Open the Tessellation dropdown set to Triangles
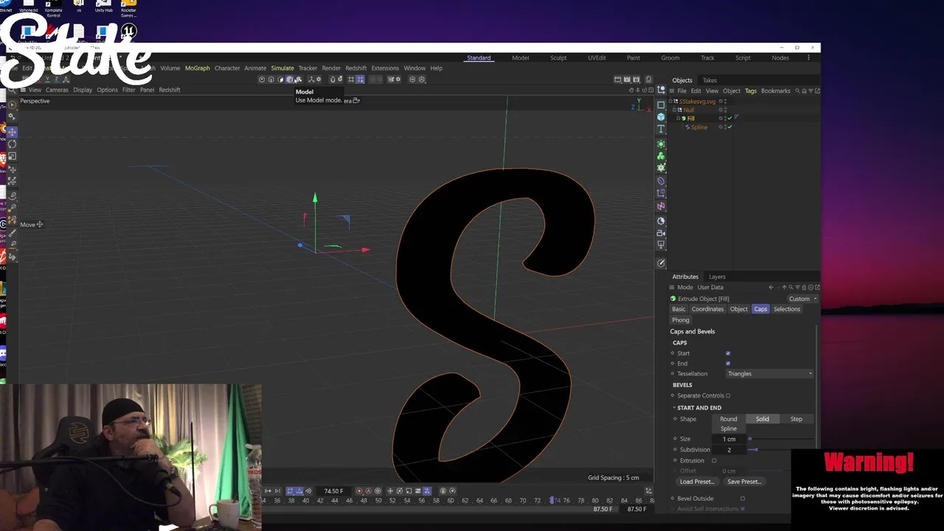Screen dimensions: 944x531 [769, 374]
